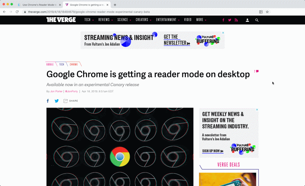The height and width of the screenshot is (186, 305).
Task: Bookmark this page with the star icon
Action: (267, 12)
